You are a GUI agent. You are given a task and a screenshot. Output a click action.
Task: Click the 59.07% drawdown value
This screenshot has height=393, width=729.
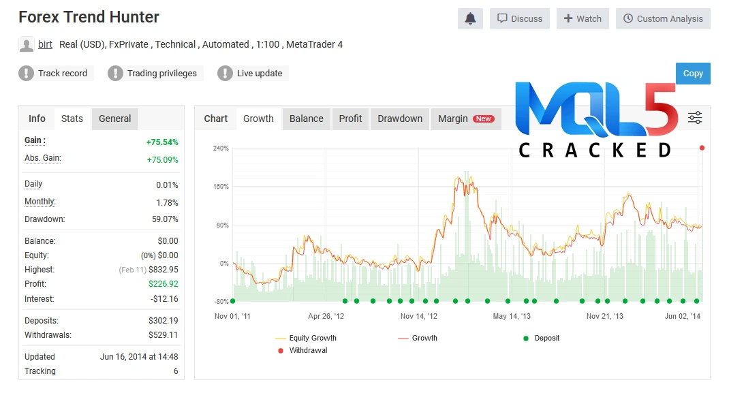[165, 219]
